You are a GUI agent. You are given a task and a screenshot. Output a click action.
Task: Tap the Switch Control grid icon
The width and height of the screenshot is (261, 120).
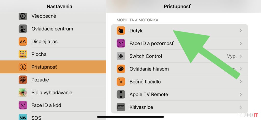(x=121, y=56)
